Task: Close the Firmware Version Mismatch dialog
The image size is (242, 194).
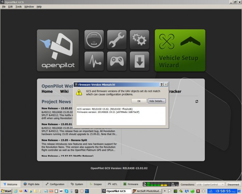Action: coord(166,85)
